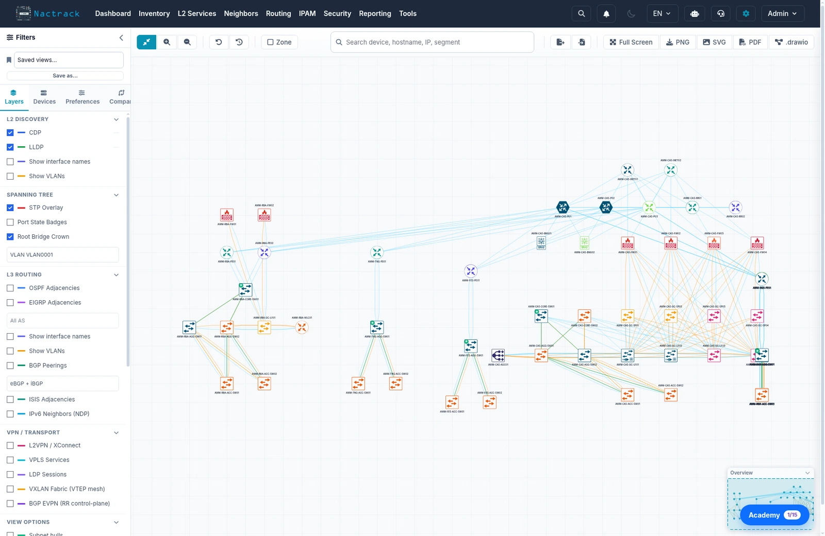The image size is (825, 536).
Task: Enable BGP Peerings layer
Action: pyautogui.click(x=10, y=366)
